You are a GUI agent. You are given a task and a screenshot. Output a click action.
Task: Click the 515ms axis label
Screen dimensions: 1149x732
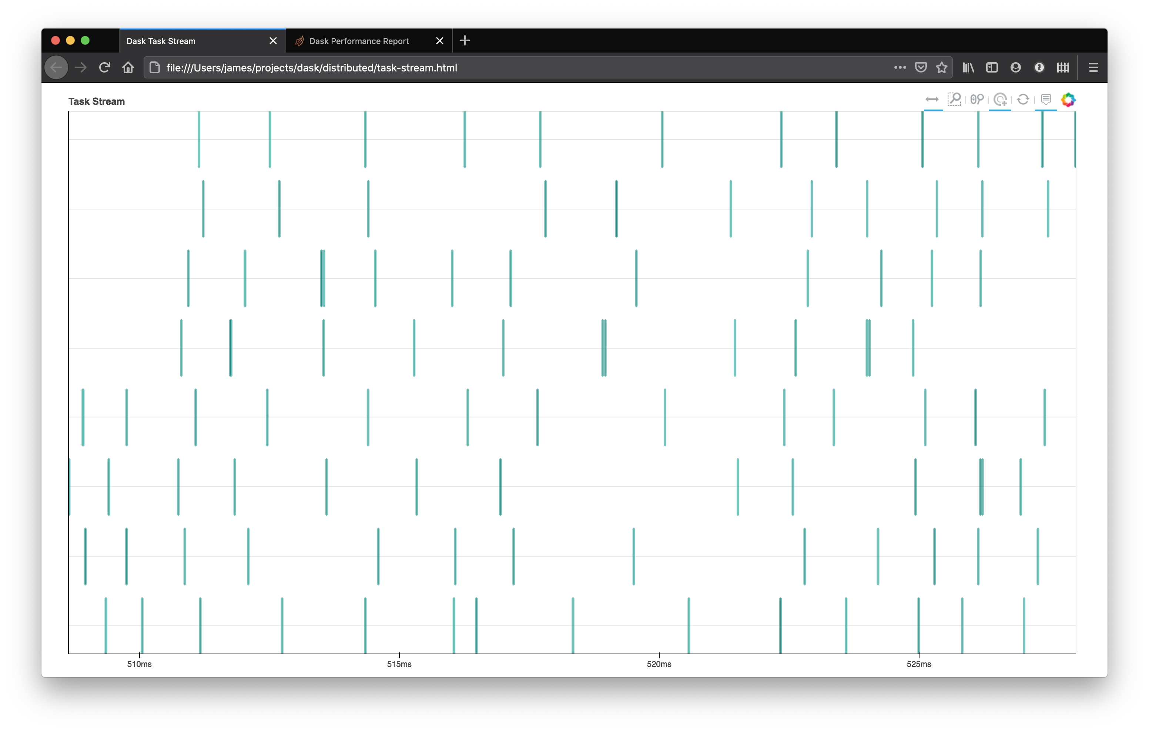click(399, 664)
